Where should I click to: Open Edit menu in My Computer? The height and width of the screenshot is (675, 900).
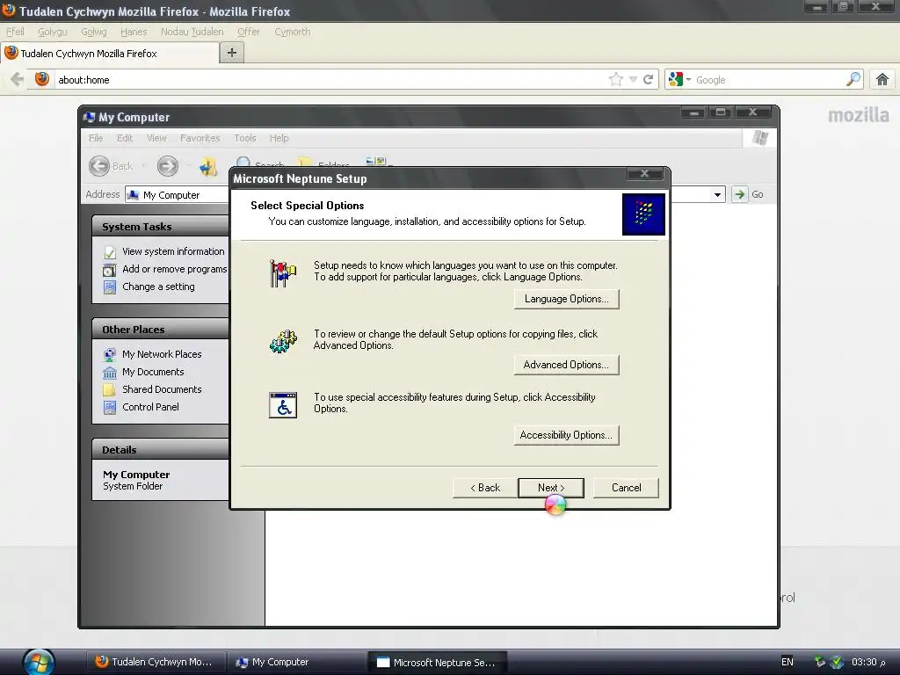(x=125, y=138)
